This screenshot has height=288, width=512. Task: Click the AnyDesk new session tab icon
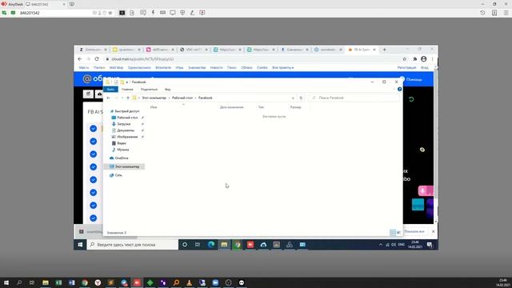[72, 4]
